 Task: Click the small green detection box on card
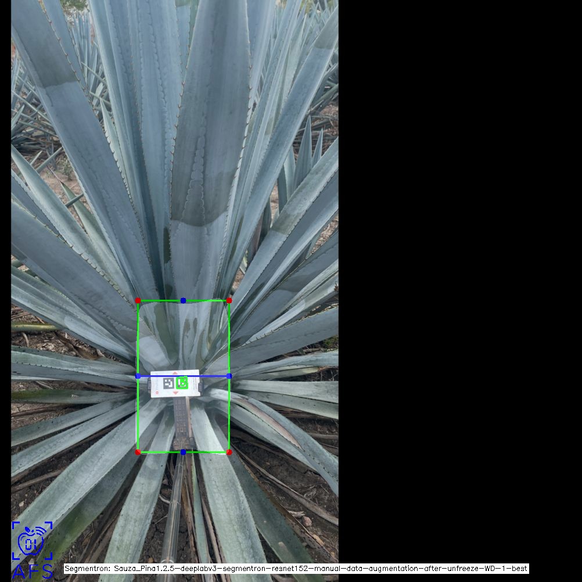tap(182, 383)
